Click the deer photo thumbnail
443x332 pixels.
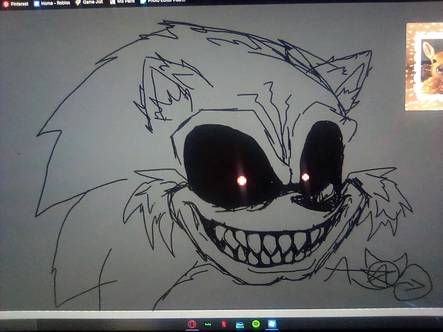coord(424,66)
